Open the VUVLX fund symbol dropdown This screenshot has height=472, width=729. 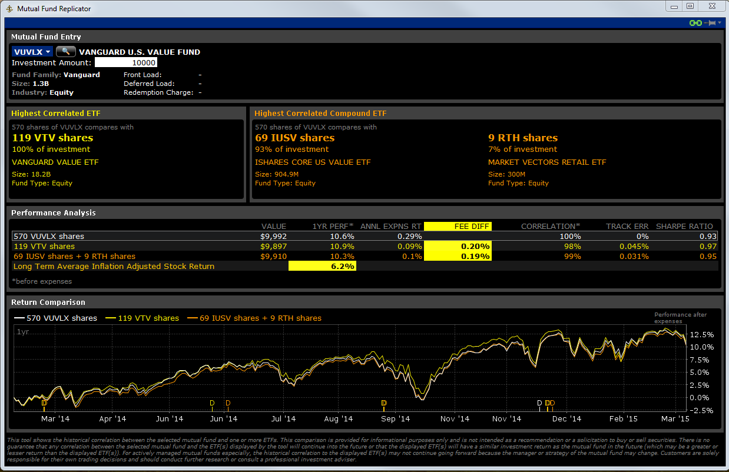coord(32,52)
